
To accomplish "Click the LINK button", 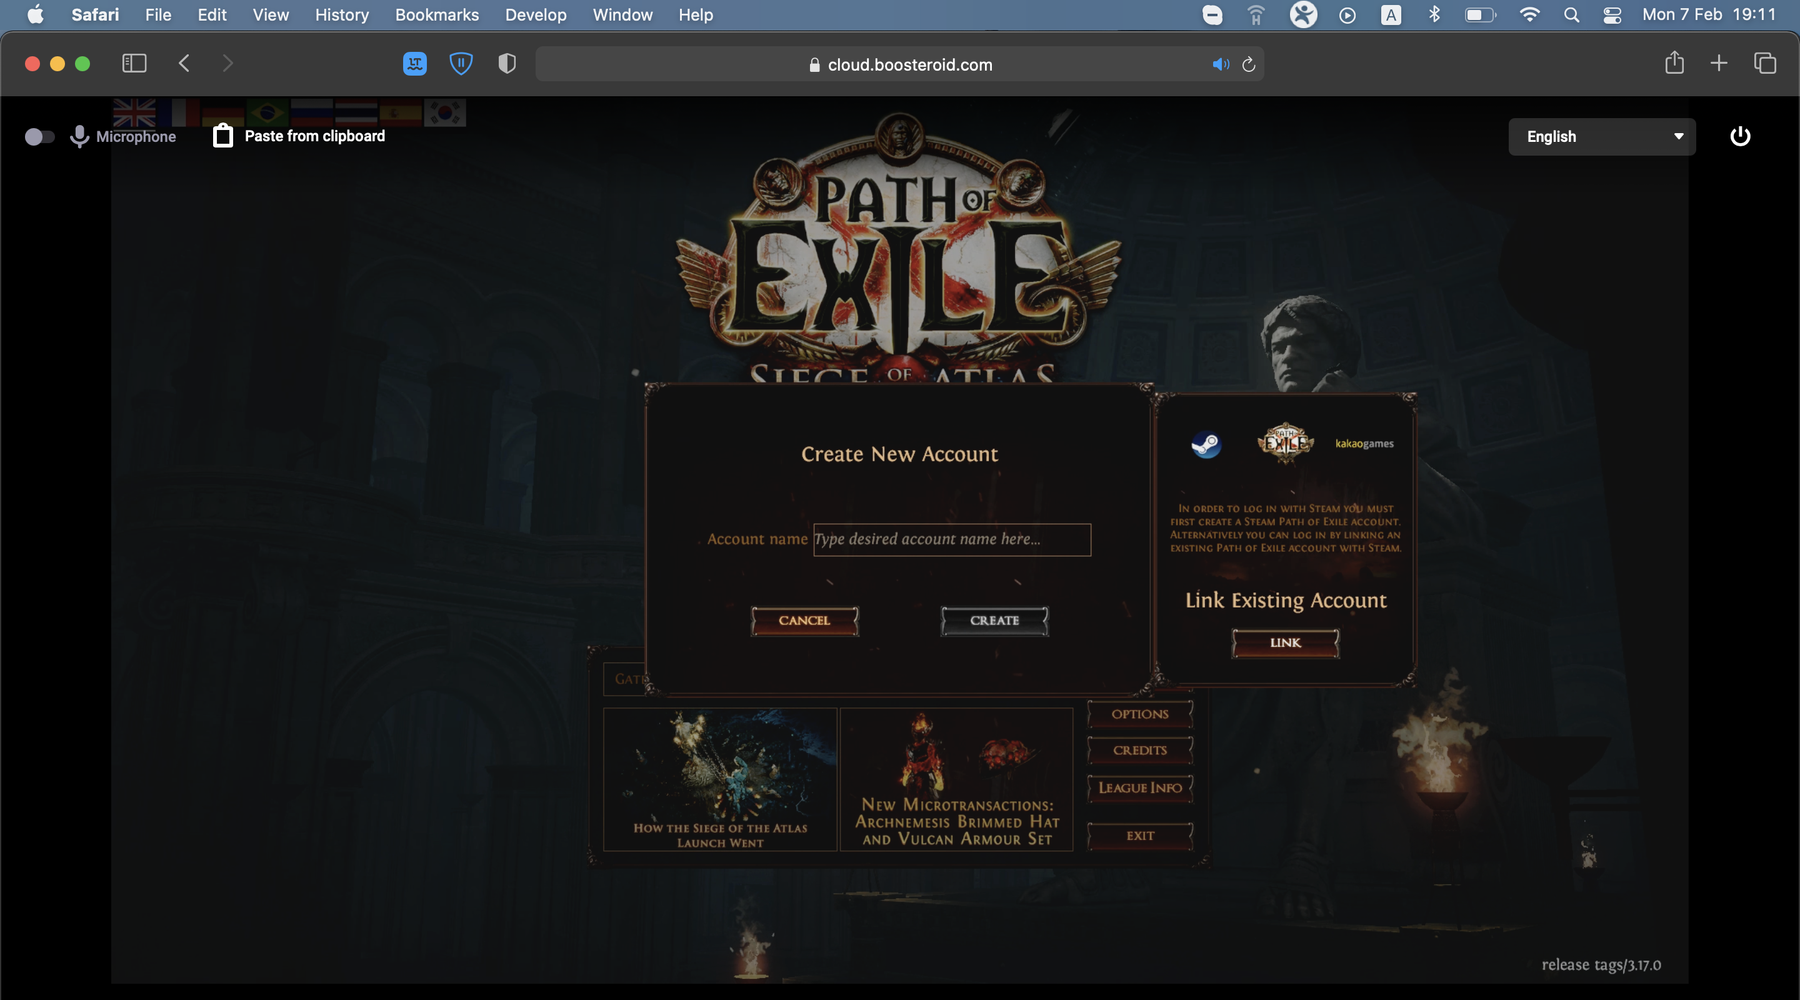I will pyautogui.click(x=1285, y=643).
